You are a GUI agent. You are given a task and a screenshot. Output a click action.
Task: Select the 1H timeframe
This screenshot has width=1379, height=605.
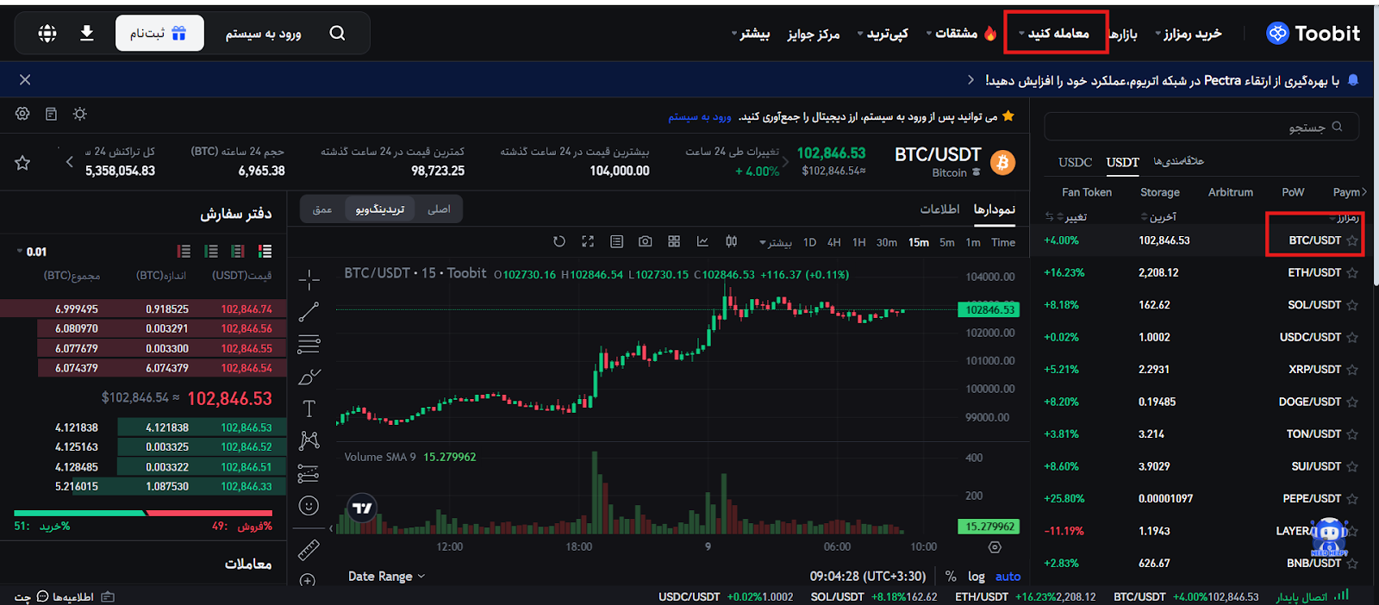coord(859,242)
